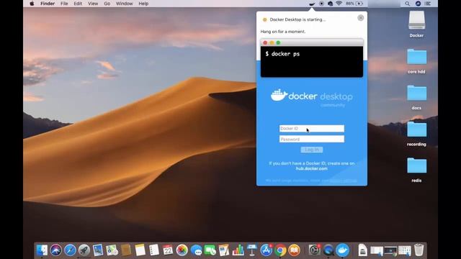Viewport: 461px width, 259px height.
Task: Open Numbers chart icon in dock
Action: [x=238, y=250]
